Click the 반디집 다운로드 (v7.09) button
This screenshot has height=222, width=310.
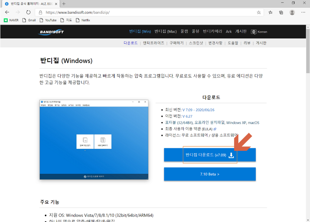(210, 155)
